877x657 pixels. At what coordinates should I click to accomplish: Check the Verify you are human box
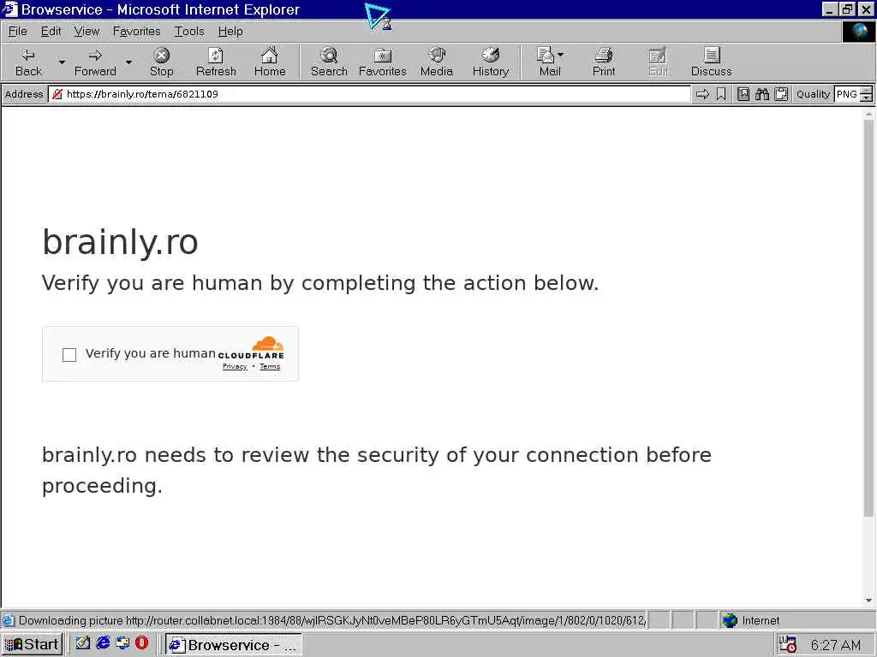[x=69, y=355]
